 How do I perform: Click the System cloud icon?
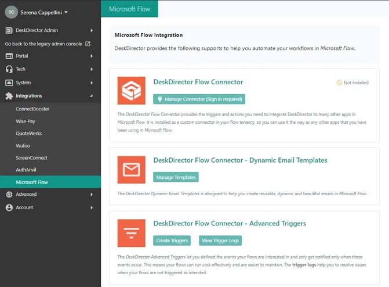pos(9,82)
